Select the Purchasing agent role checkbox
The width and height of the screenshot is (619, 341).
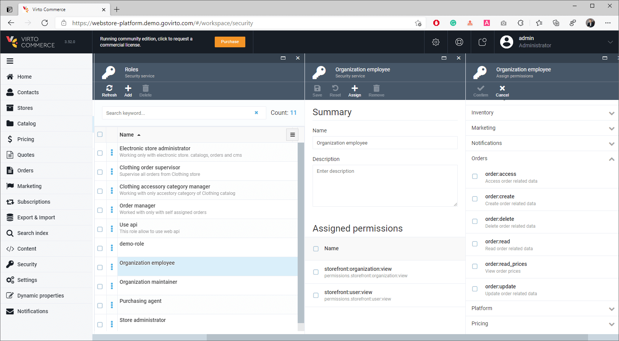[100, 306]
